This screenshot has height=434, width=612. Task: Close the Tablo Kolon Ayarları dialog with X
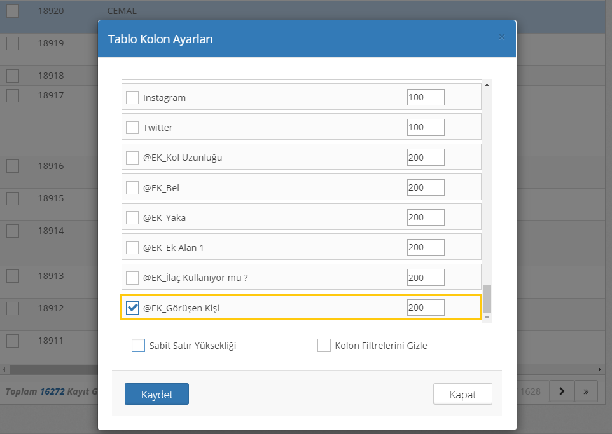click(501, 37)
